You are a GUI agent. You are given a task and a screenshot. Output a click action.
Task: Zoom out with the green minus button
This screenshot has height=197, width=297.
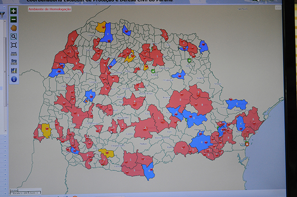pos(13,19)
